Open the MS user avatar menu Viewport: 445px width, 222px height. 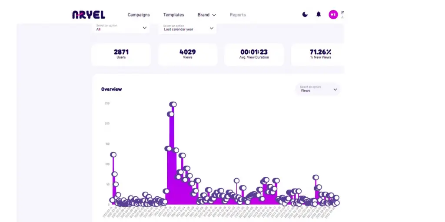pyautogui.click(x=333, y=15)
